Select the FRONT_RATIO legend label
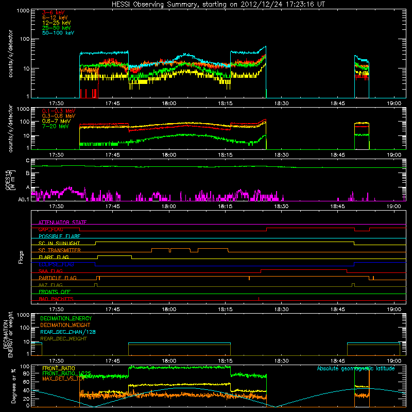Viewport: 412px width, 412px height. [59, 368]
